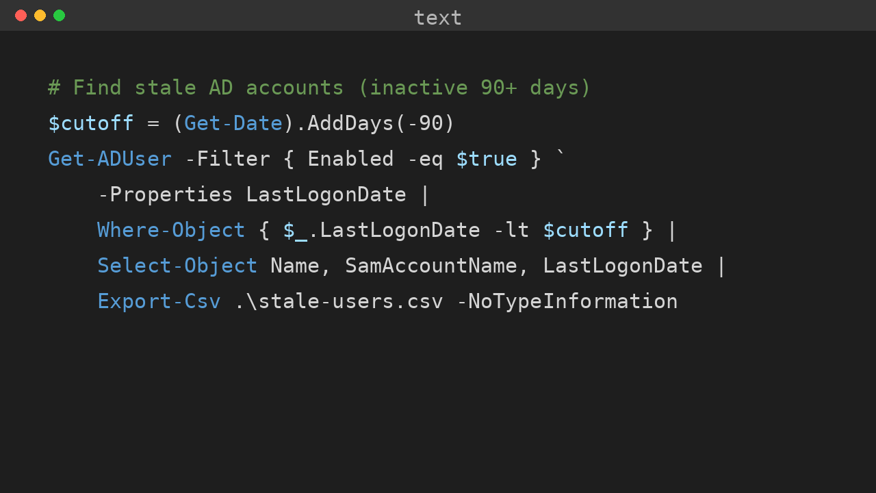This screenshot has height=493, width=876.
Task: Click '-Properties' on the fourth line
Action: pyautogui.click(x=165, y=194)
